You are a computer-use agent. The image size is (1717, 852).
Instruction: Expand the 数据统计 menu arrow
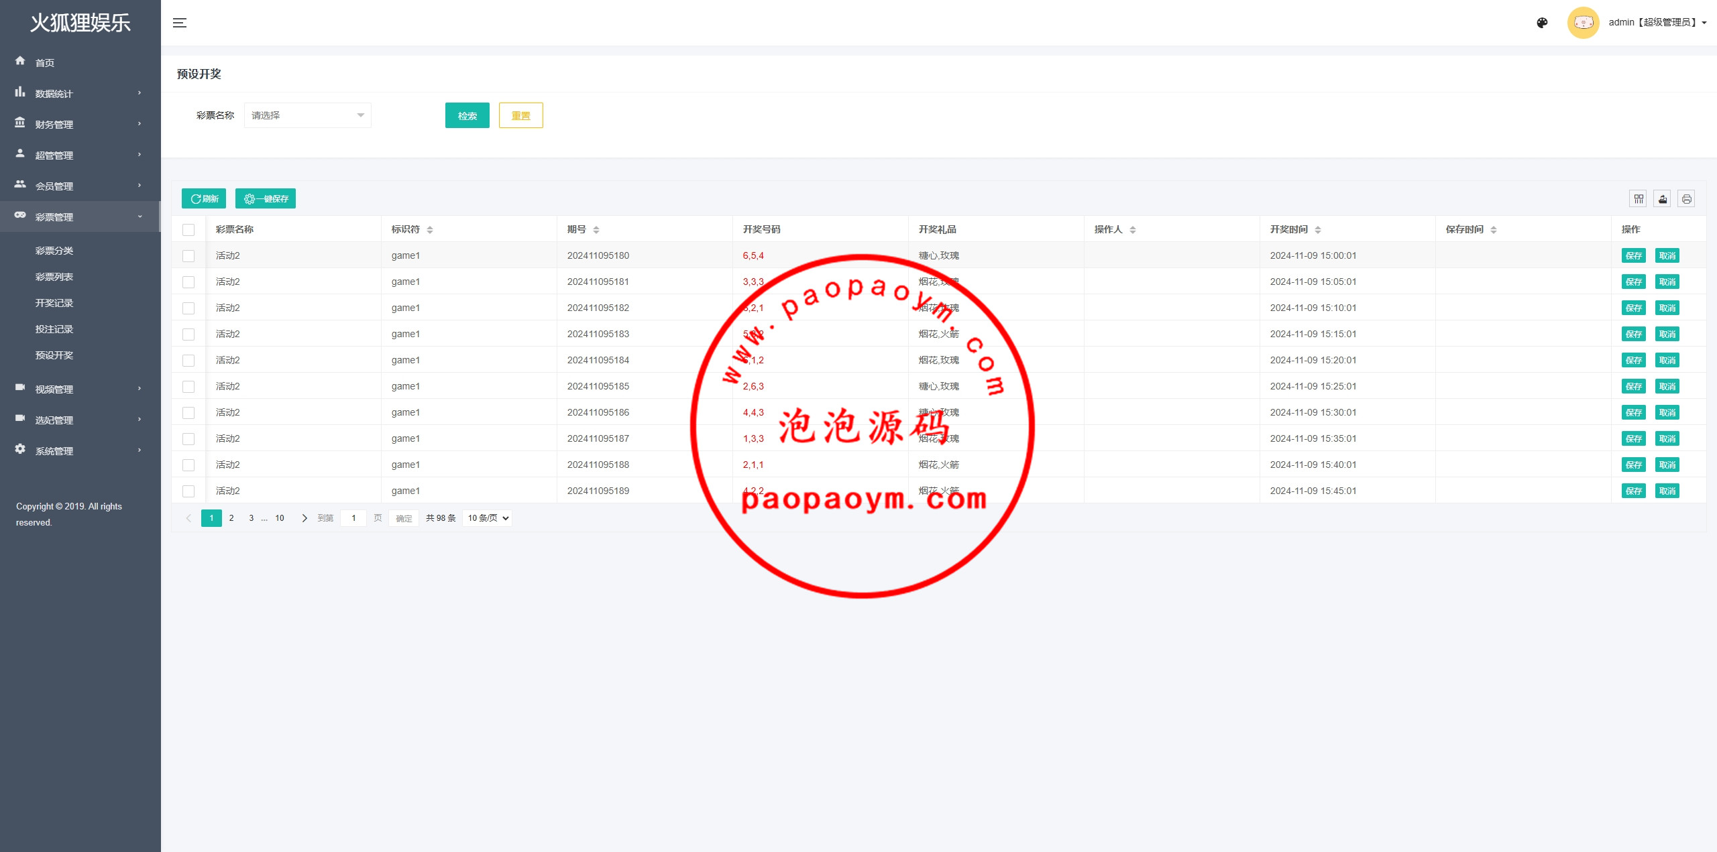140,93
